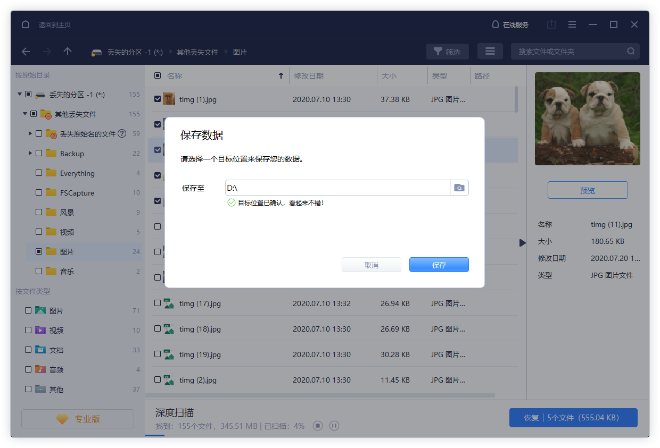660x448 pixels.
Task: Switch view with the list view icon
Action: [490, 52]
